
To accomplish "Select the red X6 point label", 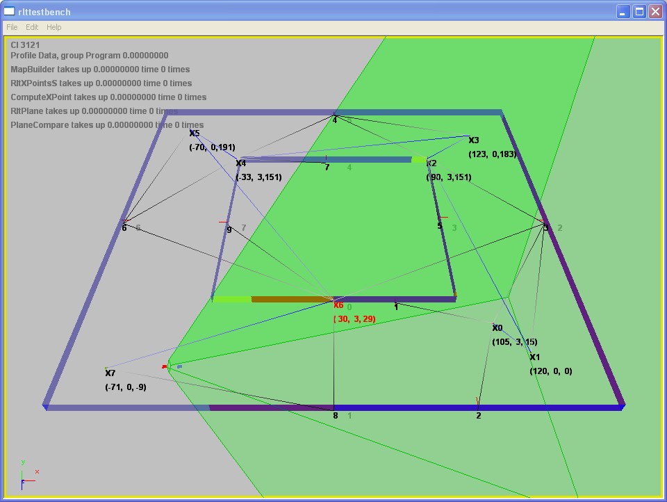I will point(338,305).
